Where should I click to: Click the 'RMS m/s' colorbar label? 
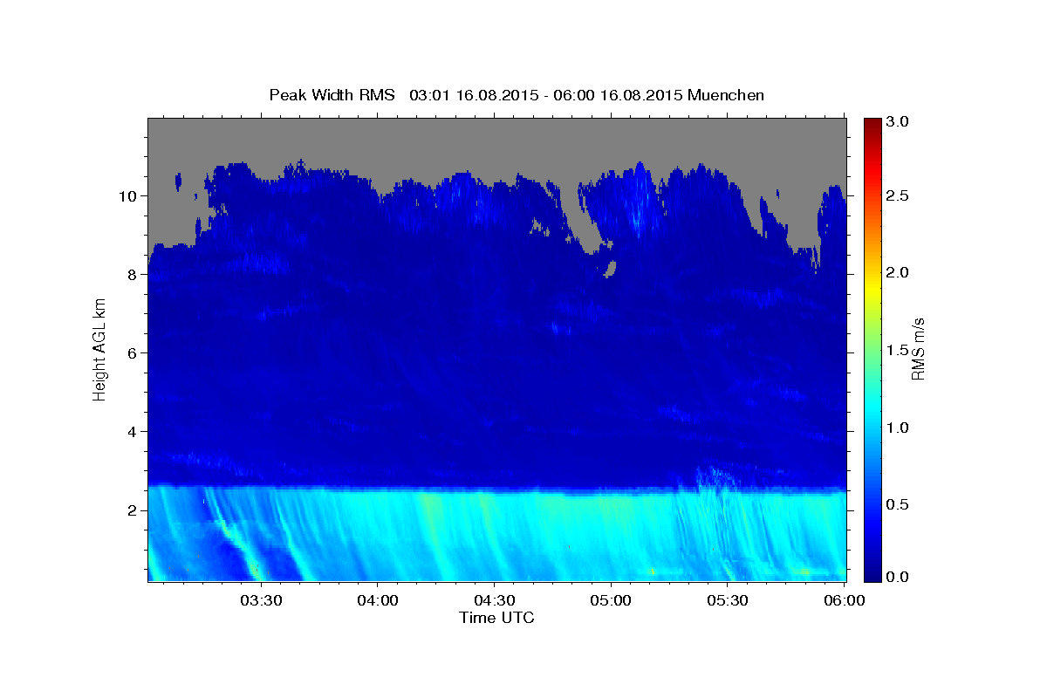918,349
